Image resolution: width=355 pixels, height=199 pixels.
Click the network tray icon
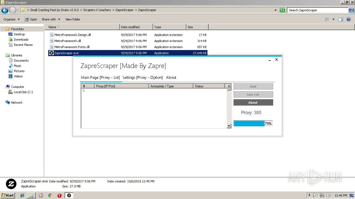pos(322,195)
